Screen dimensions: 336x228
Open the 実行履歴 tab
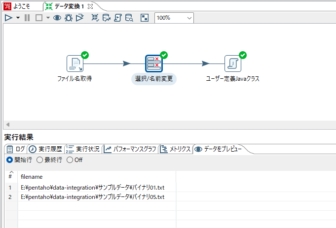point(46,149)
